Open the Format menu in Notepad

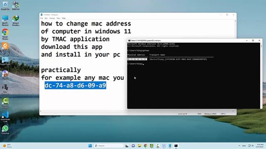click(52, 18)
